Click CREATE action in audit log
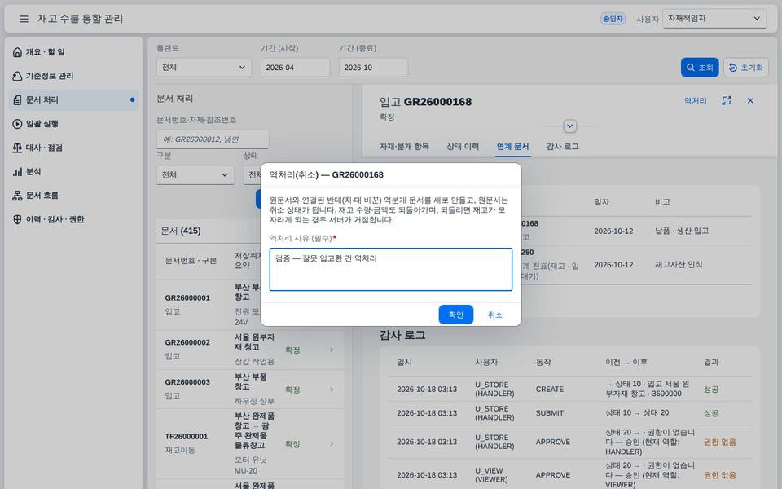The image size is (782, 489). (550, 390)
